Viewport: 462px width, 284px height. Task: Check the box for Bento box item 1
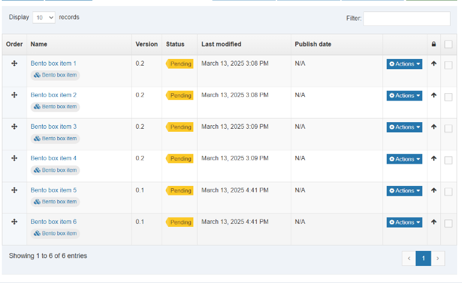448,65
